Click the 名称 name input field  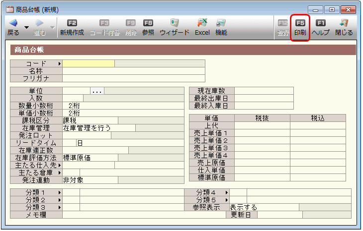point(133,71)
